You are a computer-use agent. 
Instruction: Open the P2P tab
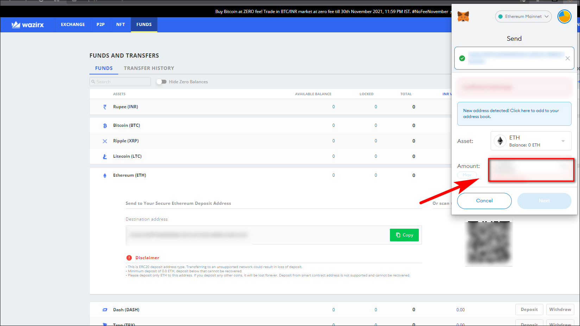coord(101,25)
